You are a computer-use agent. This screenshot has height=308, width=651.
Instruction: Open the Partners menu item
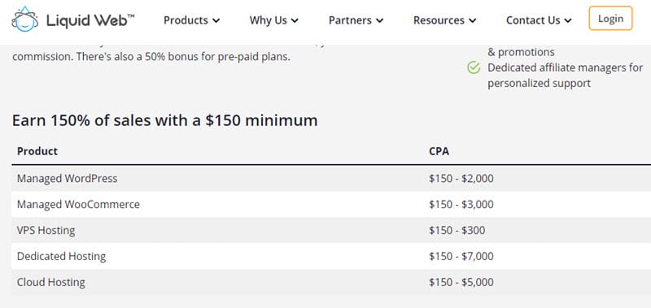tap(356, 20)
